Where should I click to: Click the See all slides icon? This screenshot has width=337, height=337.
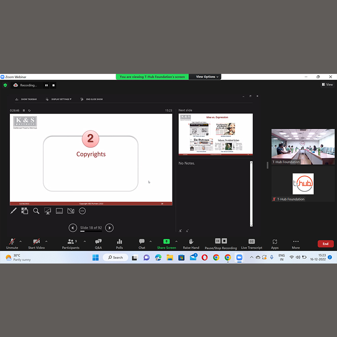[25, 211]
